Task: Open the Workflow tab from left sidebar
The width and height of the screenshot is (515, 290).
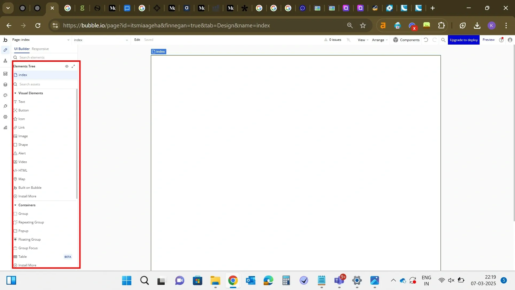Action: point(5,61)
